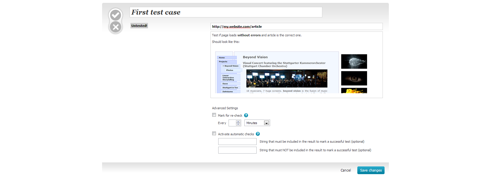Enable the Mark for re-check checkbox
The width and height of the screenshot is (503, 179).
point(214,115)
